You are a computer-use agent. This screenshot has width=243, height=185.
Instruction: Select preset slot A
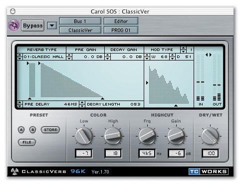click(x=21, y=129)
